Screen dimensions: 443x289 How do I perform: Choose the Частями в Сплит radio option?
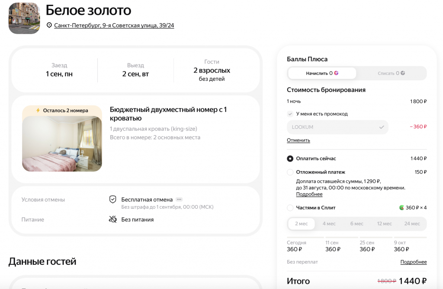click(x=290, y=208)
